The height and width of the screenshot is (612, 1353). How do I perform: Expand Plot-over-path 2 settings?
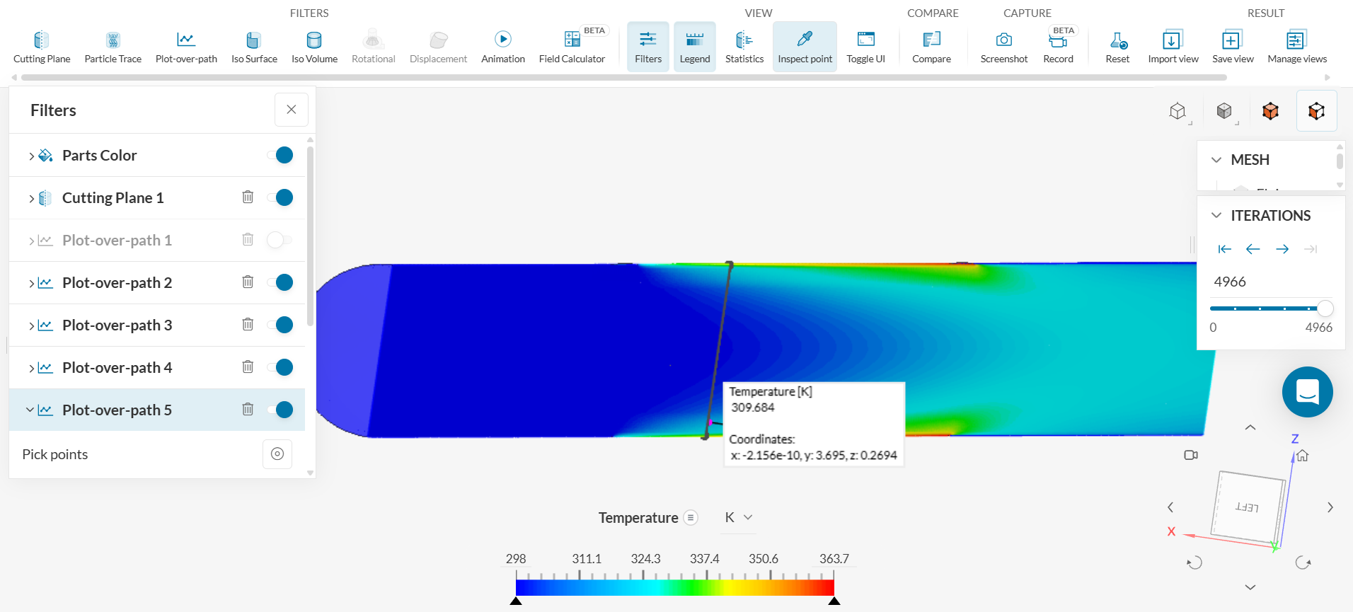31,283
